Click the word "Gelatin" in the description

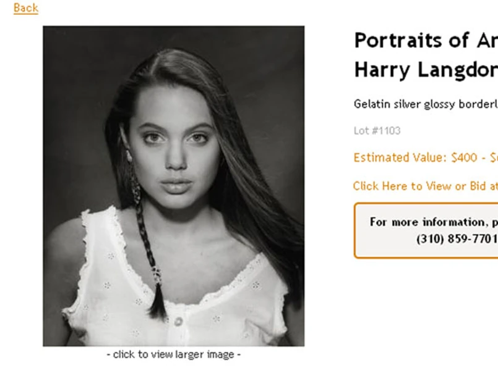coord(369,104)
